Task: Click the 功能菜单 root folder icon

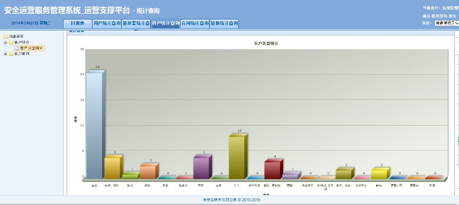Action: click(x=6, y=36)
